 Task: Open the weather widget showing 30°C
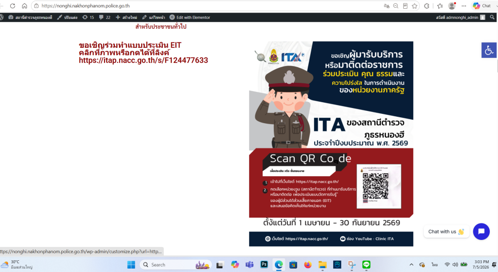click(17, 264)
